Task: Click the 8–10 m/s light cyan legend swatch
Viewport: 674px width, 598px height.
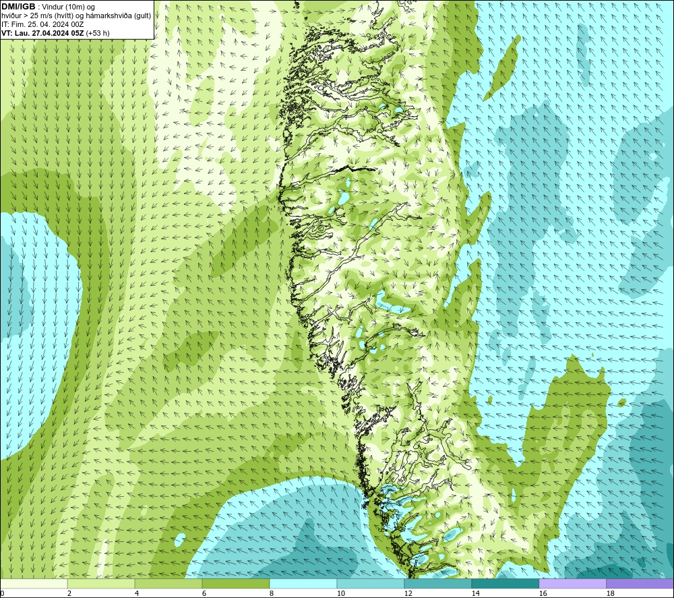Action: (303, 583)
